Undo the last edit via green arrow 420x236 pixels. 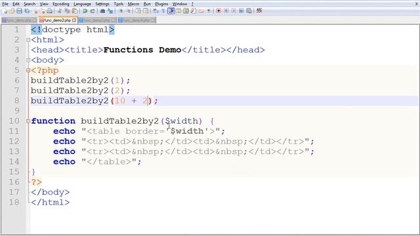pos(85,11)
